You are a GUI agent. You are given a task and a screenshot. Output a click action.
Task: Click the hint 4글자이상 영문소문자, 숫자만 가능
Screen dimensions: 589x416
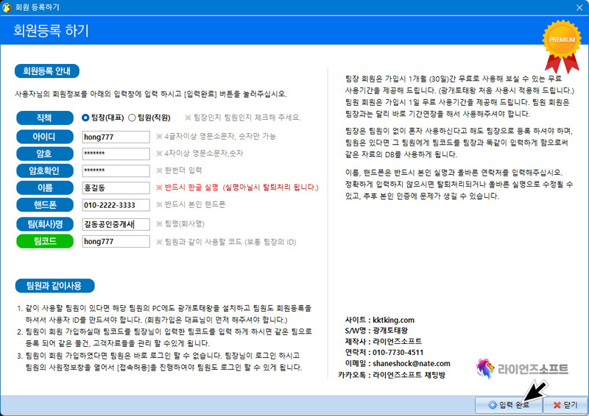point(216,137)
